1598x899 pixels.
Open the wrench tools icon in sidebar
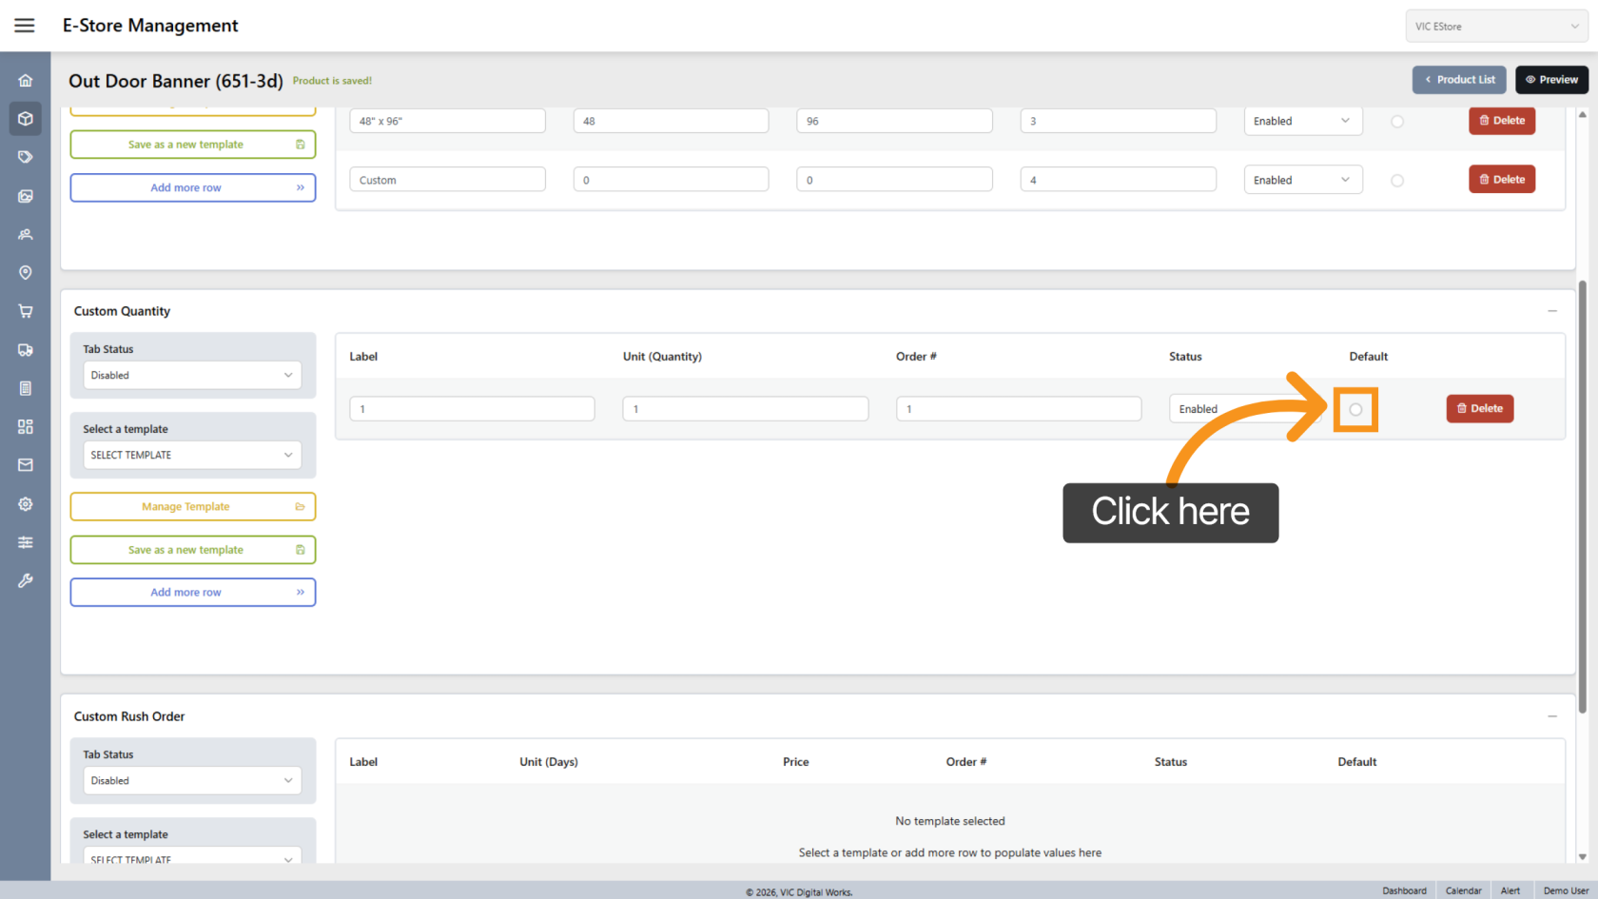coord(26,580)
